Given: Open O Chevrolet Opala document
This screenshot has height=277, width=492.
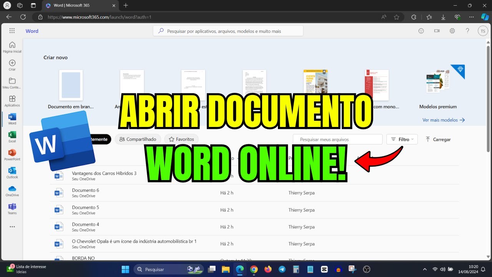Looking at the screenshot, I should 134,241.
